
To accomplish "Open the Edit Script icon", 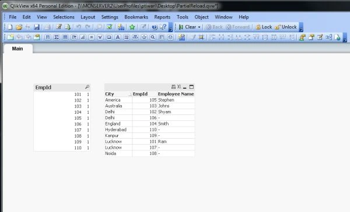I will [x=59, y=27].
